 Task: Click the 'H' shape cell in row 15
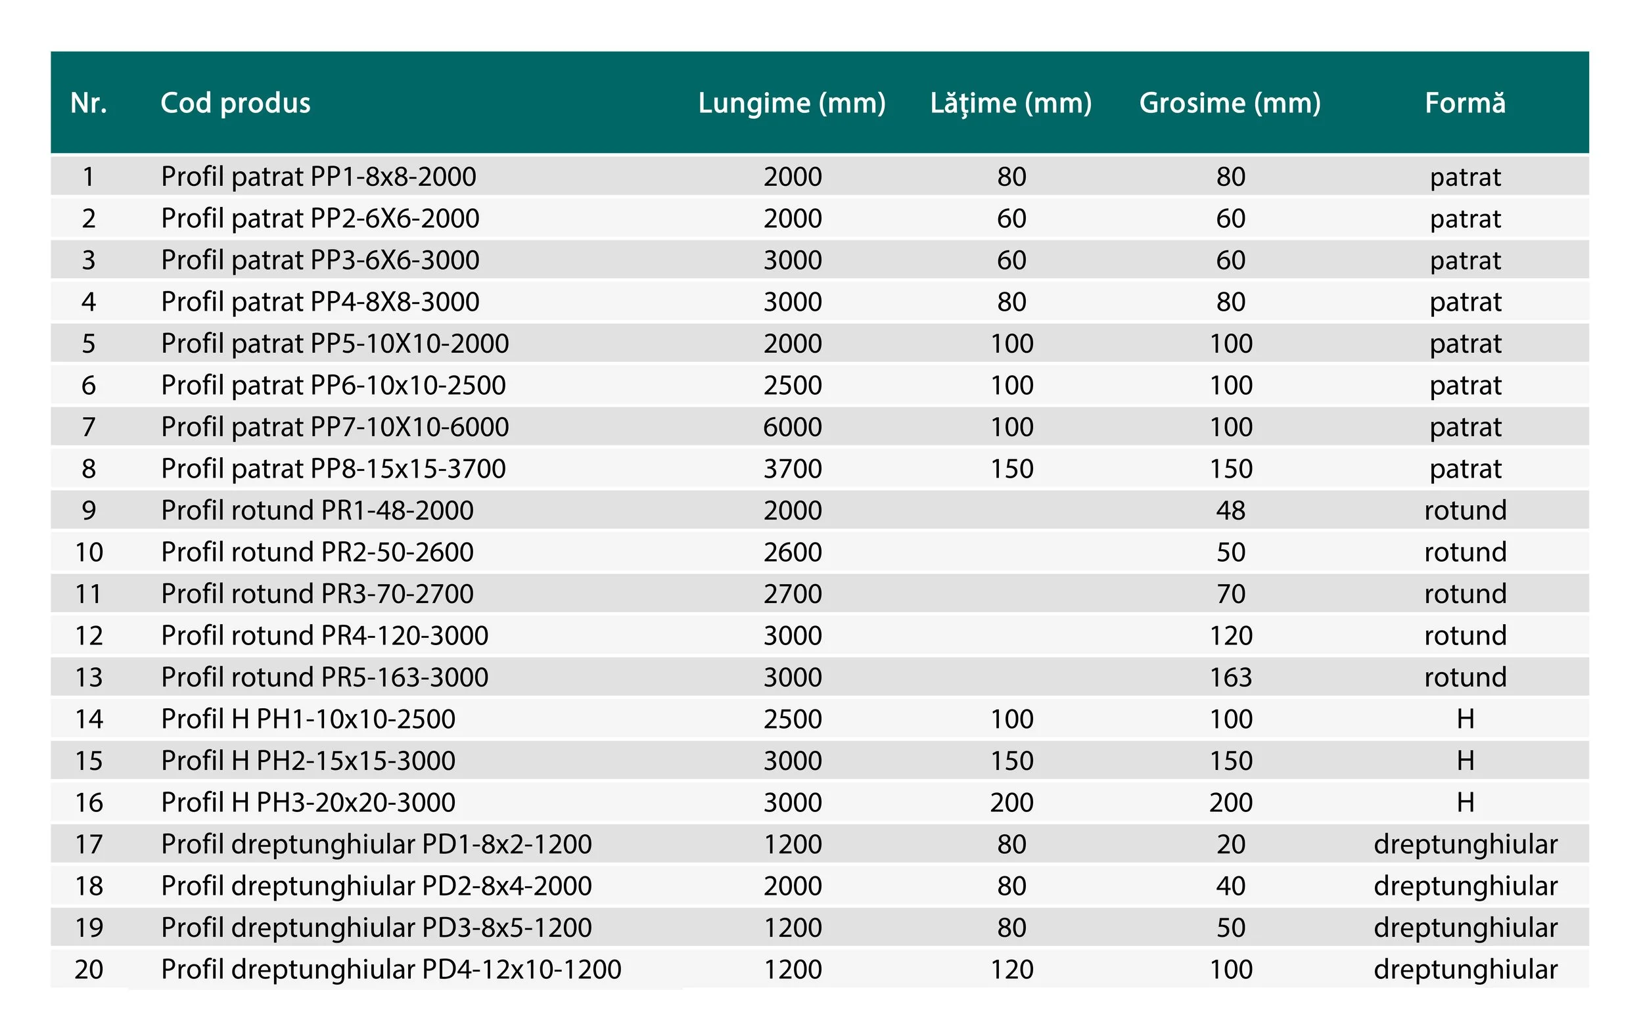pos(1465,761)
